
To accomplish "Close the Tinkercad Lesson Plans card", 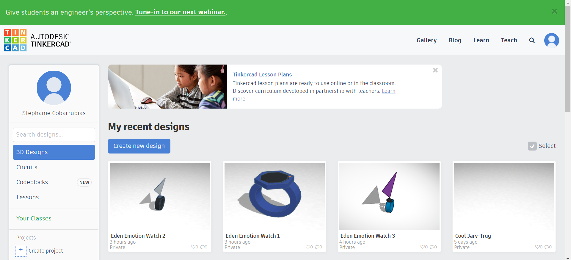I will [x=435, y=70].
